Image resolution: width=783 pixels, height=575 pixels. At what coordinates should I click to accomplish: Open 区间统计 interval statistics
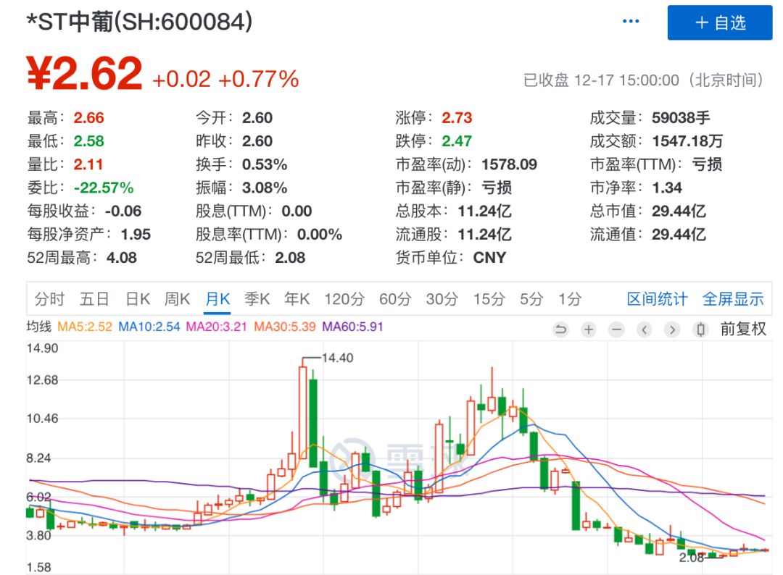pyautogui.click(x=657, y=298)
